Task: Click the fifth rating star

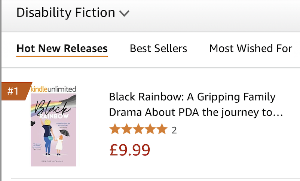Action: (162, 130)
